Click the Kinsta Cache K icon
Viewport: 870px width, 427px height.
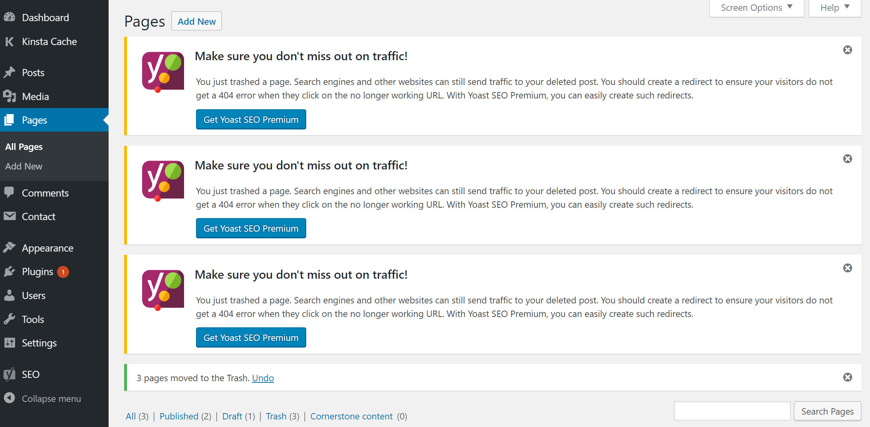[x=10, y=41]
